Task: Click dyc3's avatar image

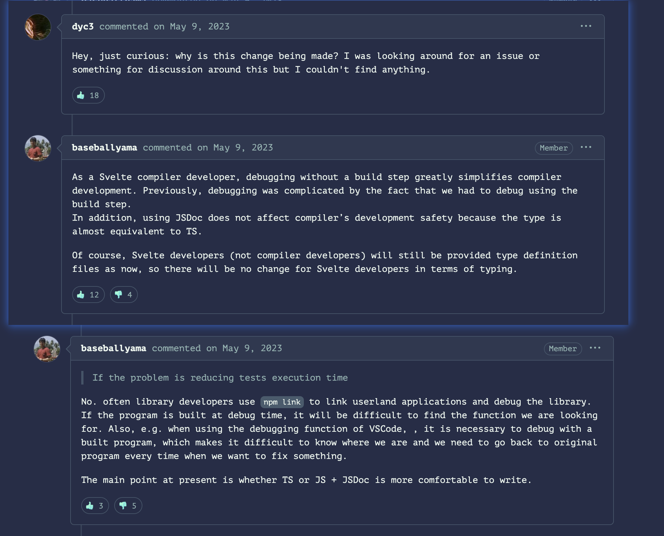Action: (37, 27)
